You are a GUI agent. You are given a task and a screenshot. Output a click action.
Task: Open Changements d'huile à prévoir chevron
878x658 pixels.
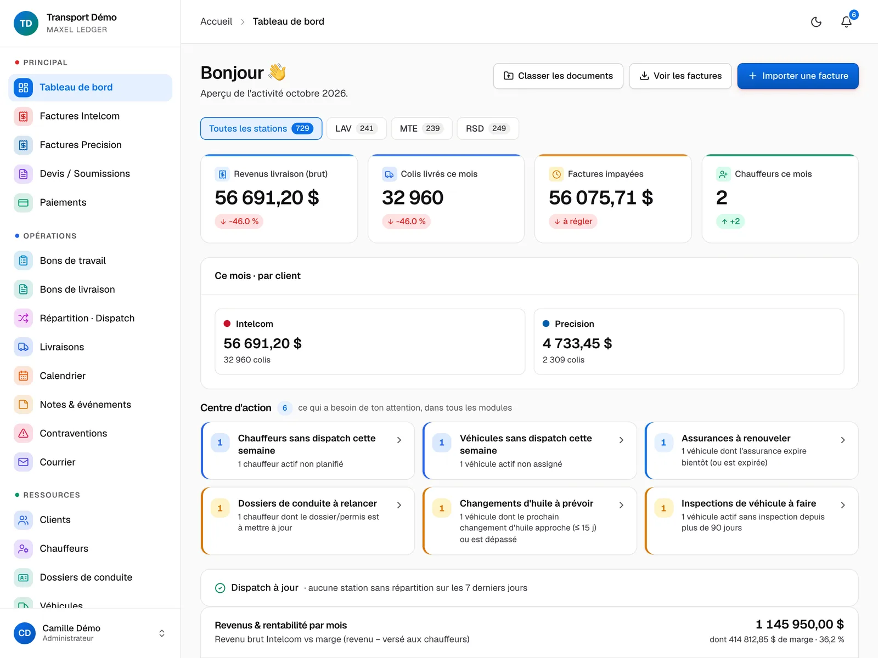tap(621, 505)
